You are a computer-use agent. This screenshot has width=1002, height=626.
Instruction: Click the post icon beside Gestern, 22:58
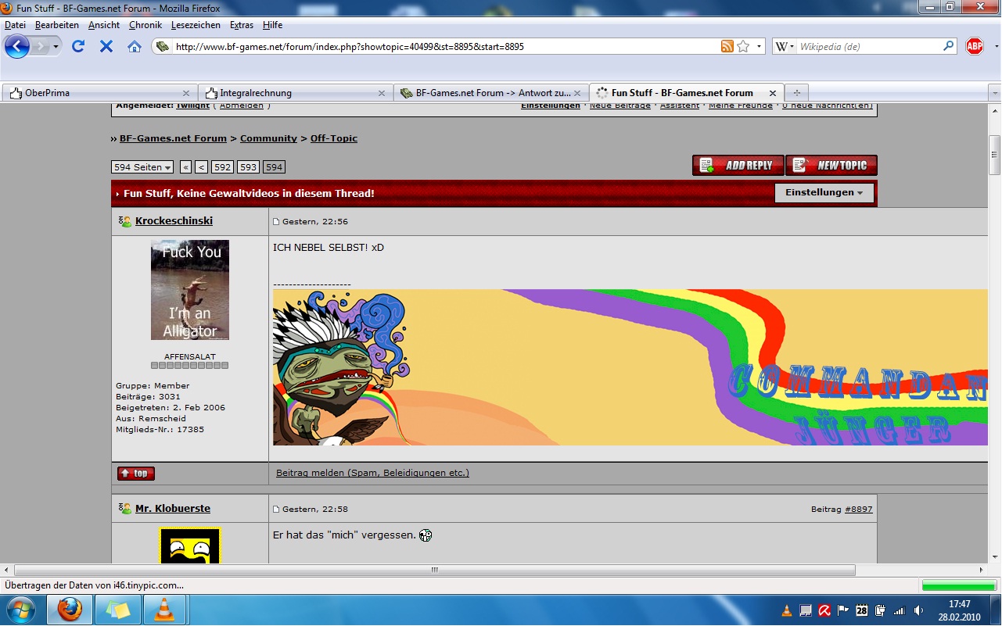pos(276,510)
